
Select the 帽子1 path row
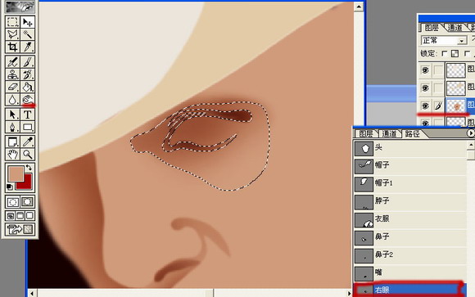(410, 183)
